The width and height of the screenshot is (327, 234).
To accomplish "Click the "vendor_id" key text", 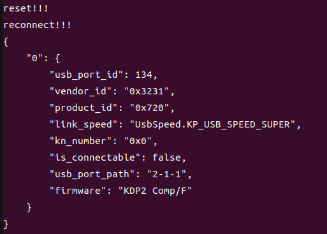I will tap(80, 91).
